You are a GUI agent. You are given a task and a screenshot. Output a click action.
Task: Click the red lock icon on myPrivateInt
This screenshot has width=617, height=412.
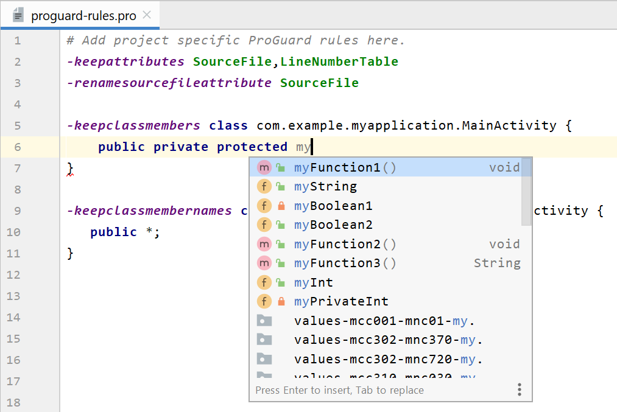(x=281, y=301)
